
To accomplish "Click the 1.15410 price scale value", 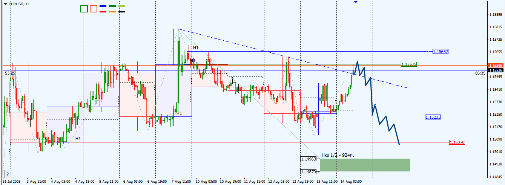I will pyautogui.click(x=496, y=90).
